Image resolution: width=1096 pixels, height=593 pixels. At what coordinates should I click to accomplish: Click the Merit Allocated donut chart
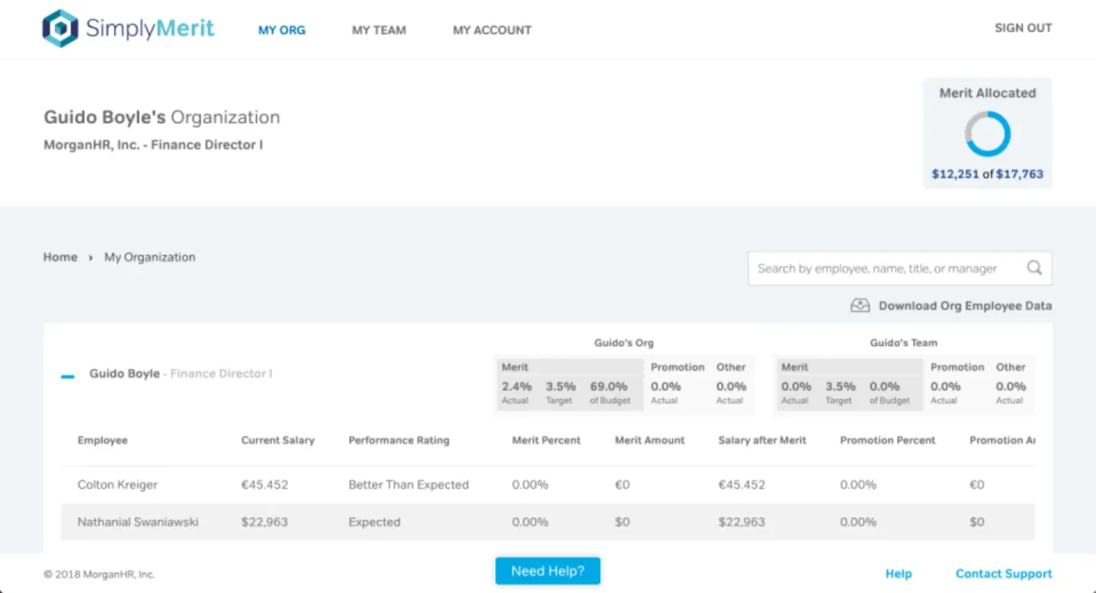tap(987, 134)
